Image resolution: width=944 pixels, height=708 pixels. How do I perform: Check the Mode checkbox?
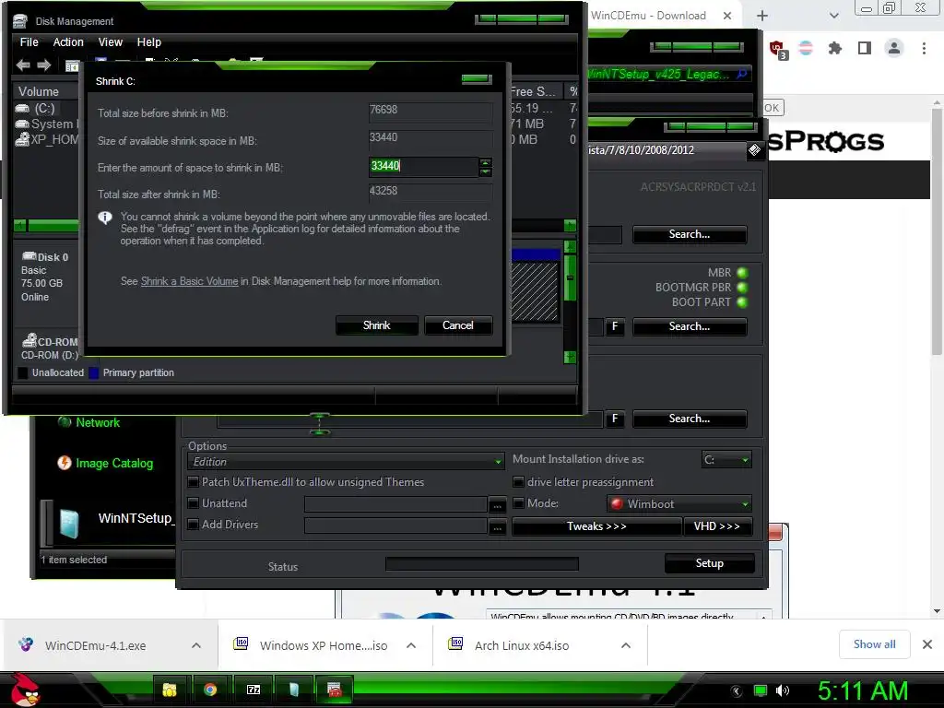click(518, 502)
